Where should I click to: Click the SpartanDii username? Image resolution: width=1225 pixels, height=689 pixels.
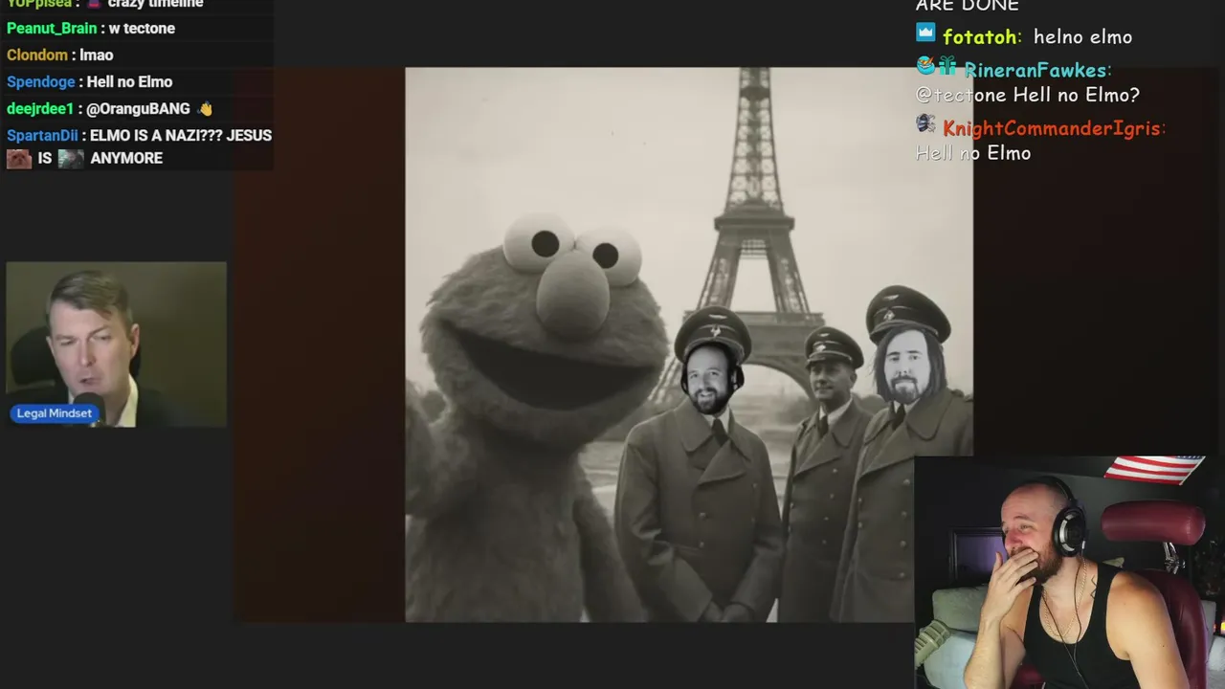(43, 135)
